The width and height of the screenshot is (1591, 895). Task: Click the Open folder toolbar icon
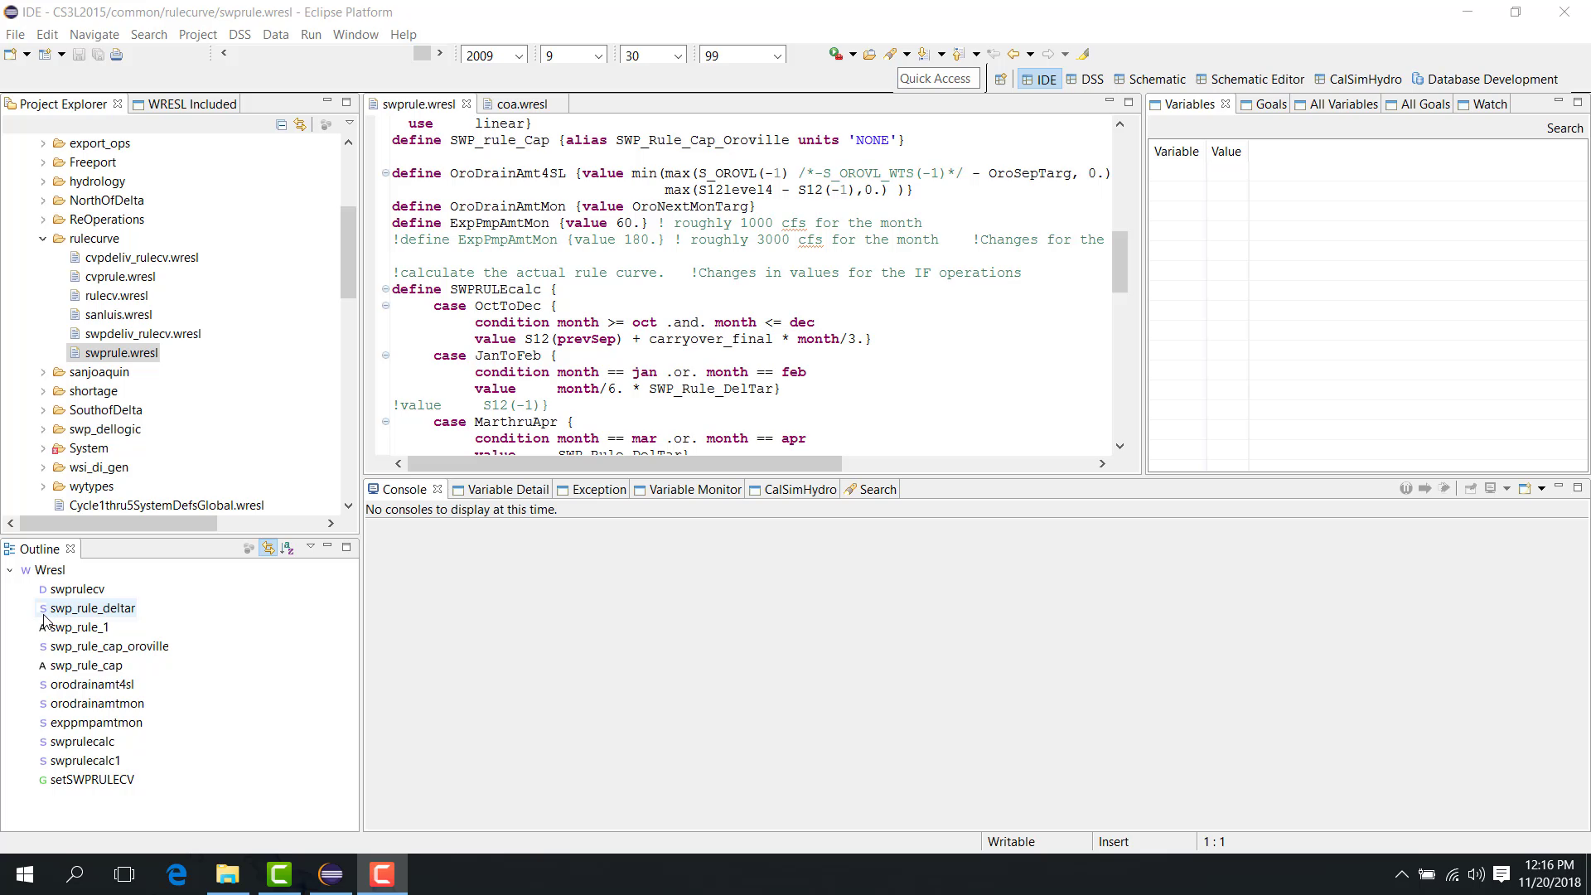869,55
